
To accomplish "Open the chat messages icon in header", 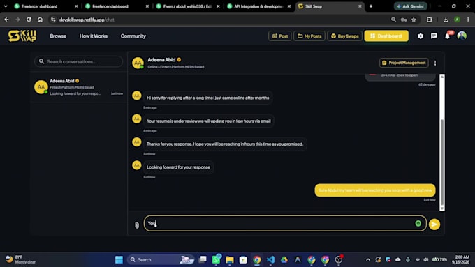I will 434,36.
